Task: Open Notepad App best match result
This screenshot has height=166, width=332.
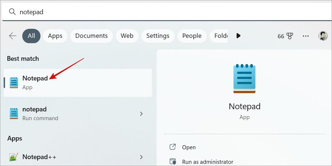Action: pyautogui.click(x=78, y=83)
